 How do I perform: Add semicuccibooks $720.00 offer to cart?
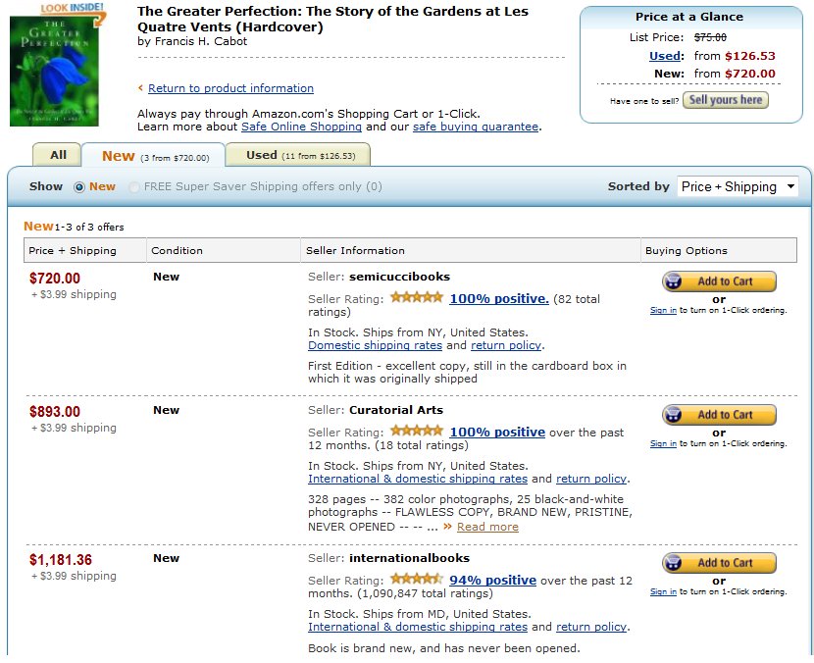click(x=719, y=281)
